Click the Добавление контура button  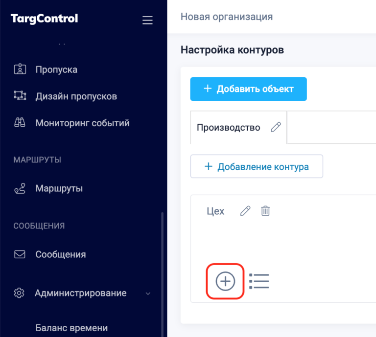click(257, 166)
